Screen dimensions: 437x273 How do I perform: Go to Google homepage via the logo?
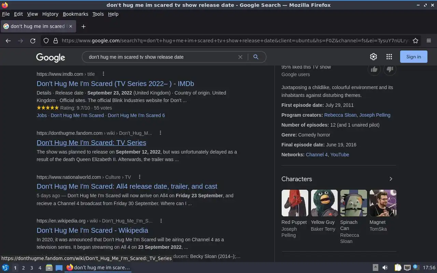pyautogui.click(x=51, y=57)
